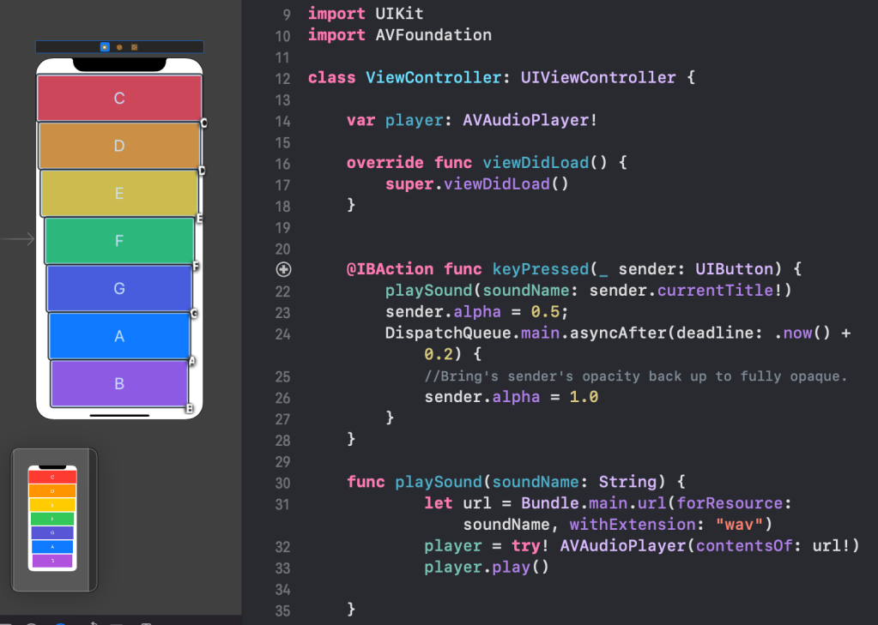Click the storyboard minimap thumbnail
Screen dimensions: 878x625
tap(53, 519)
